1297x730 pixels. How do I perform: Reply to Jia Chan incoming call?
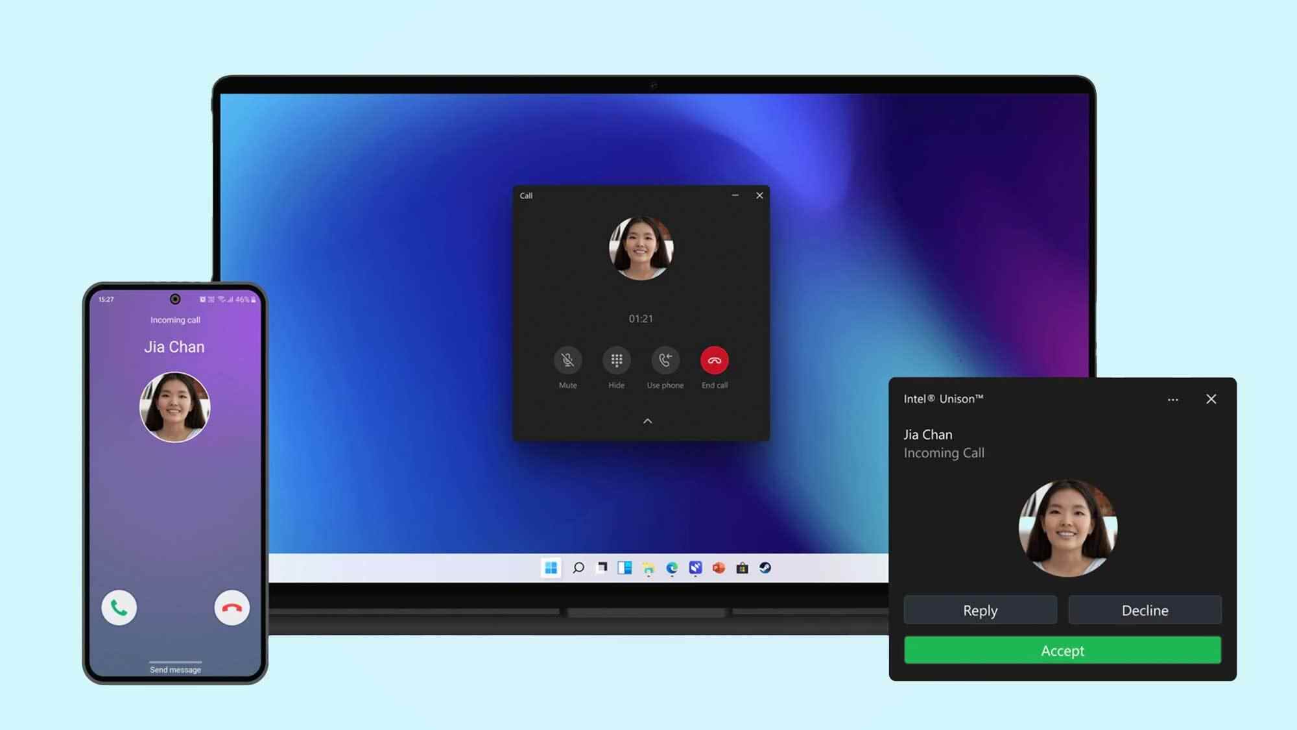(980, 610)
